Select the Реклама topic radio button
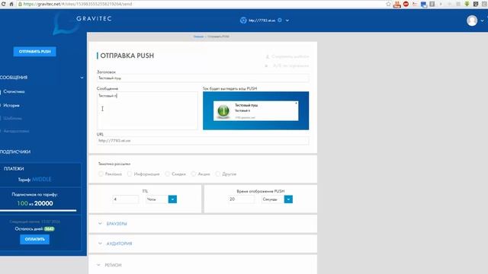The image size is (488, 274). click(101, 174)
